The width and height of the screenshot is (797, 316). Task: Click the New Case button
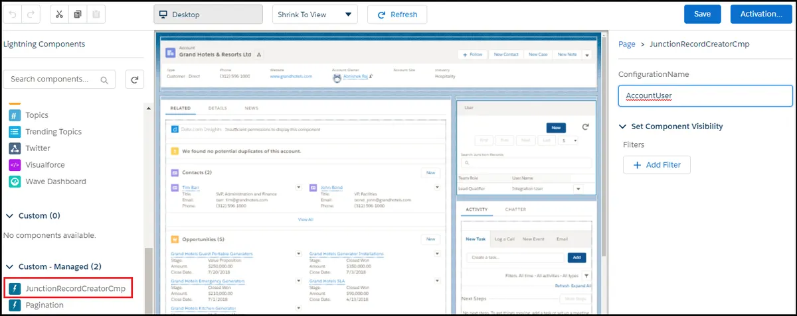[x=538, y=54]
